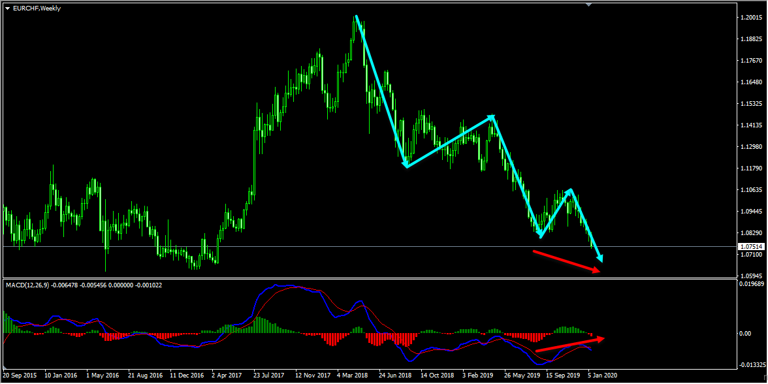The width and height of the screenshot is (768, 384).
Task: Click the 26 May 2019 date label
Action: [x=522, y=375]
